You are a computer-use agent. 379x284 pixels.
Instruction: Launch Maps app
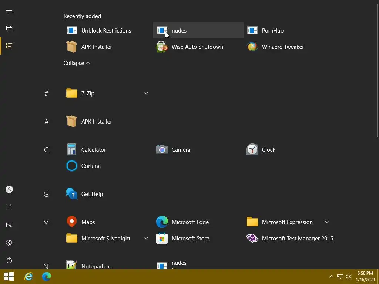tap(108, 222)
